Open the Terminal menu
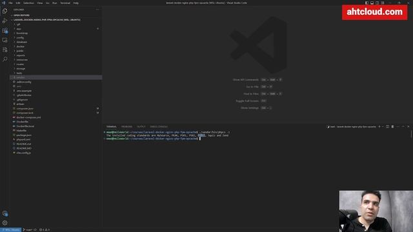Image resolution: width=413 pixels, height=232 pixels. (x=65, y=3)
